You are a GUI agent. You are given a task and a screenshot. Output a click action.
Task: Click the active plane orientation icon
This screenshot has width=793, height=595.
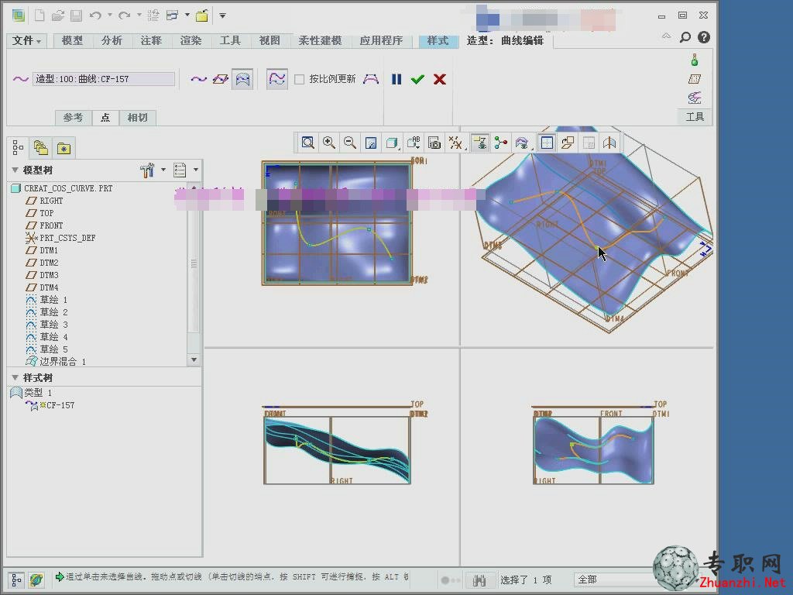click(x=568, y=143)
